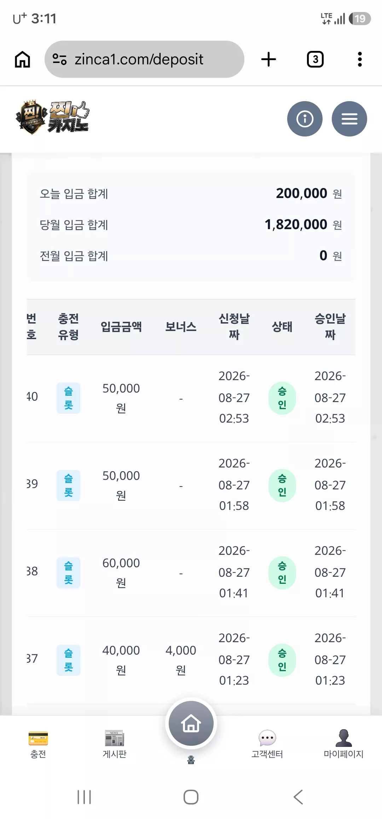The width and height of the screenshot is (382, 819).
Task: Open the browser three-dot overflow menu
Action: point(360,59)
